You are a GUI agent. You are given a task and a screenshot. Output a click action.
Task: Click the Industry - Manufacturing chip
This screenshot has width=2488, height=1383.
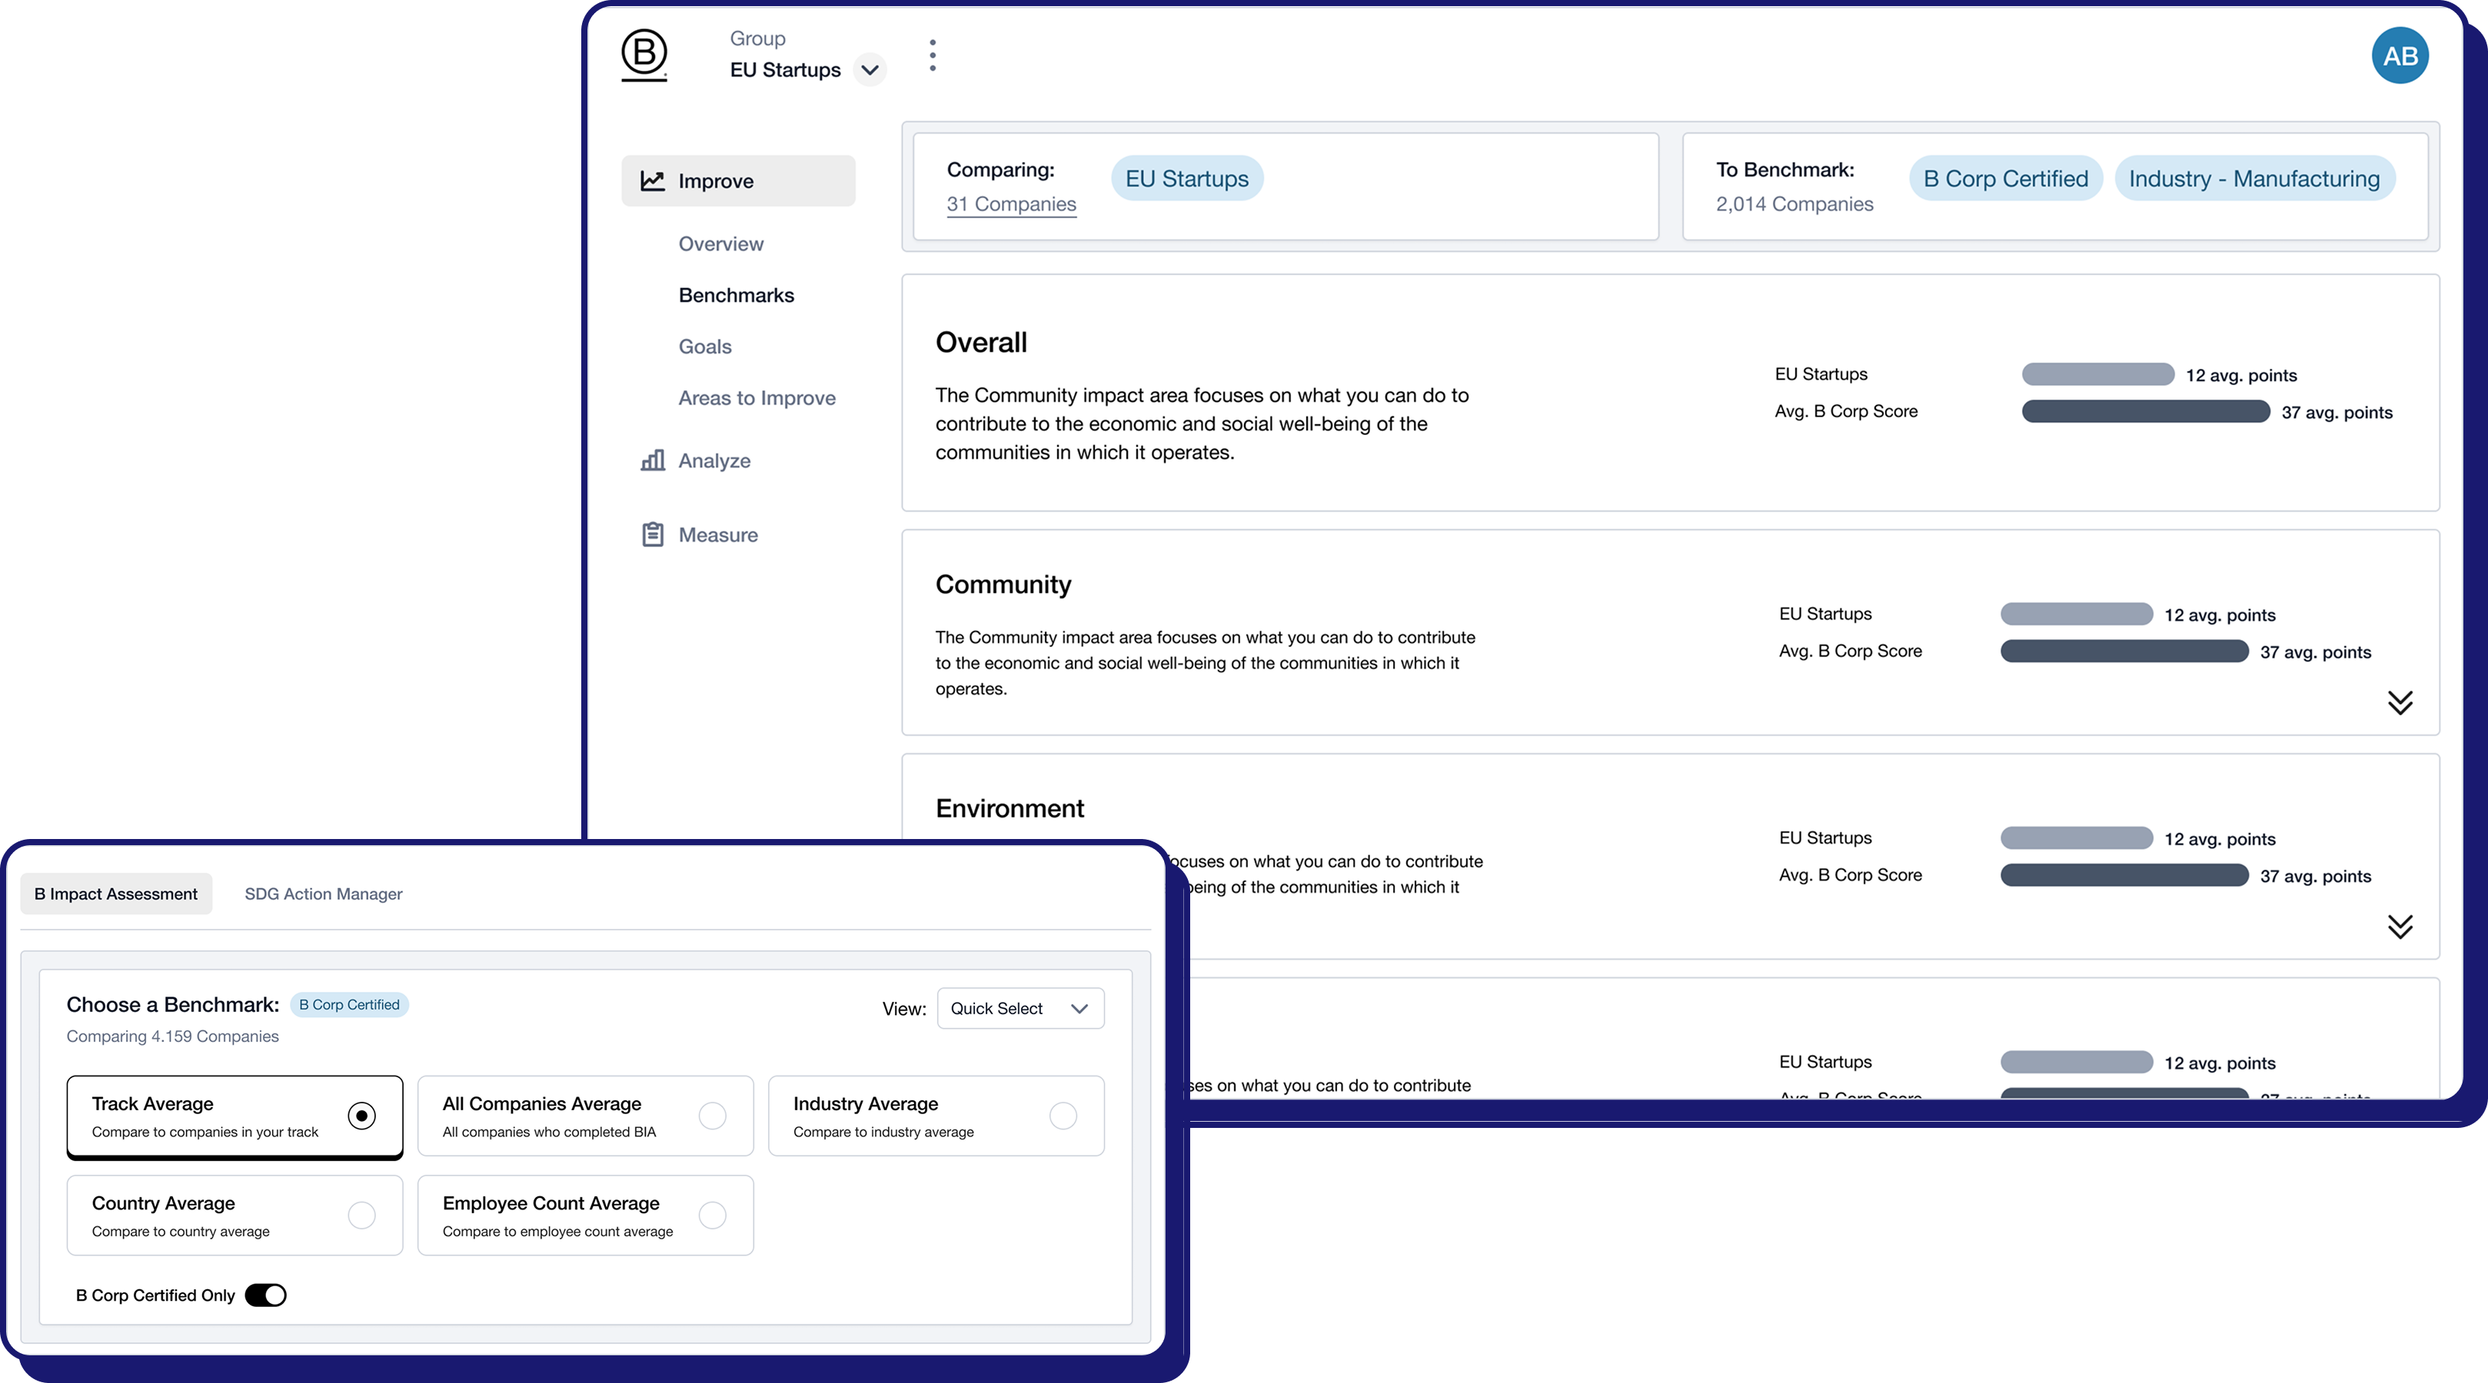pyautogui.click(x=2254, y=178)
